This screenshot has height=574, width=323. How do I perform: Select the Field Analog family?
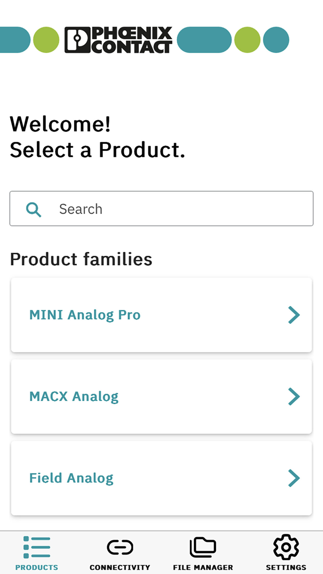72,478
